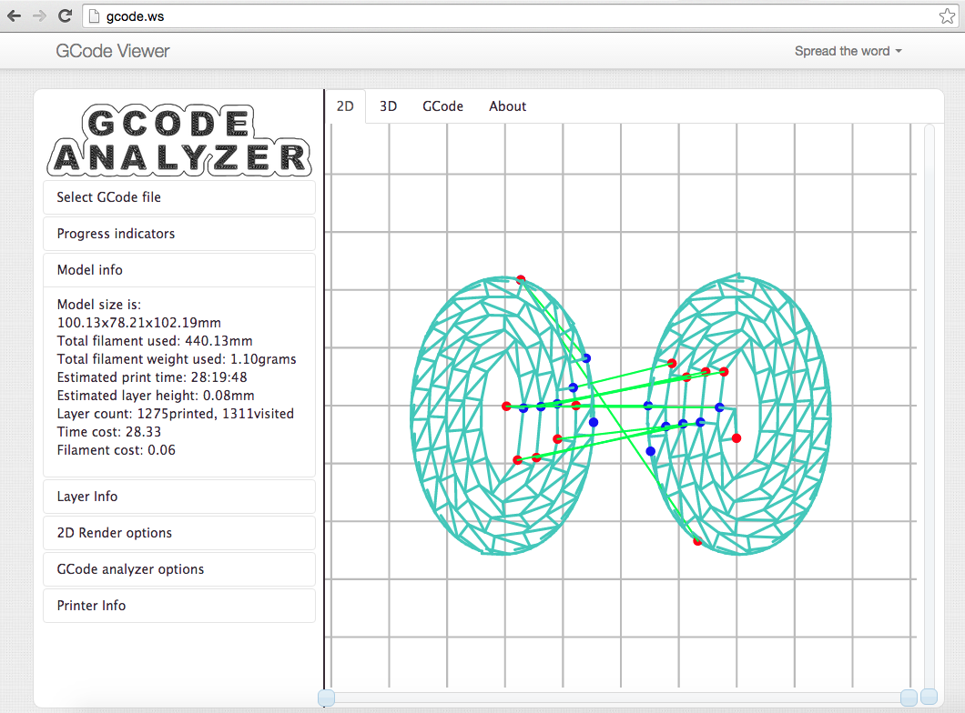
Task: Reload the gcode.ws page
Action: (x=65, y=15)
